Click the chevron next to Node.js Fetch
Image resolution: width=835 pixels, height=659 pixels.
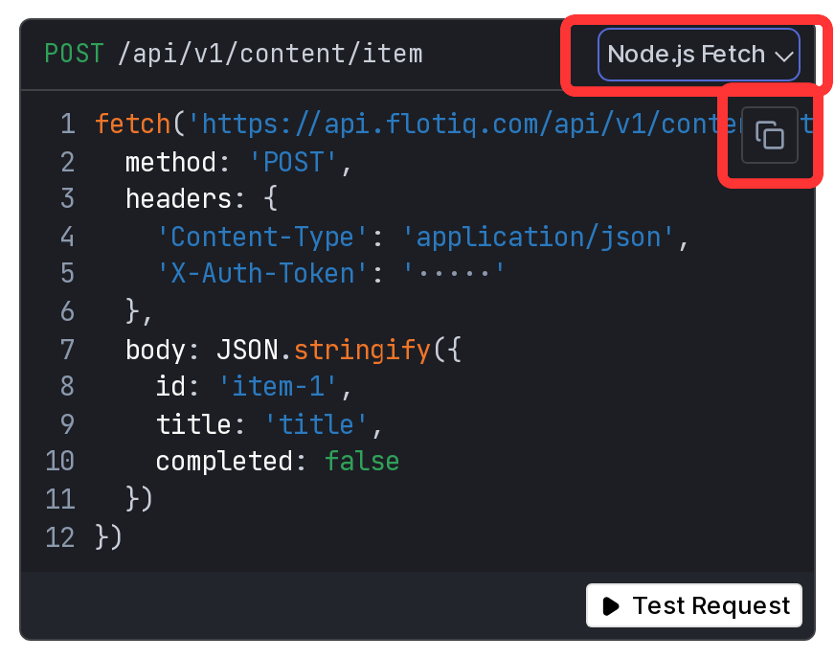[x=784, y=56]
